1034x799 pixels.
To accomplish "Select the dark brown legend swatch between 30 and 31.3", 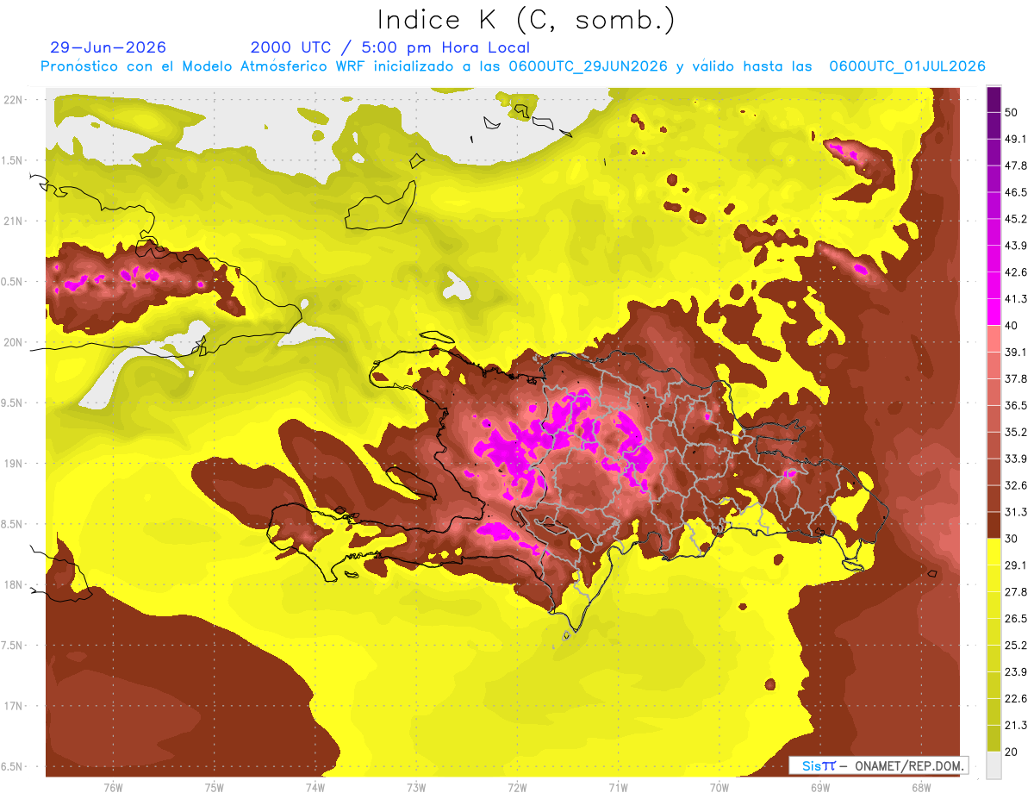I will coord(994,526).
